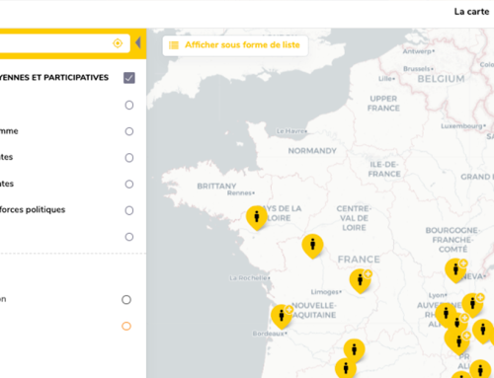Click the clustered marker below Bourgogne-Franche-Comté
Screen dimensions: 494x378
tap(455, 270)
